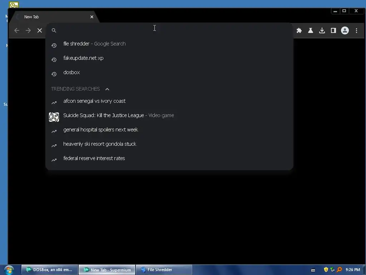Select 'Suicide Squad: Kill the Justice League' suggestion
Screen dimensions: 366x275
click(169, 115)
